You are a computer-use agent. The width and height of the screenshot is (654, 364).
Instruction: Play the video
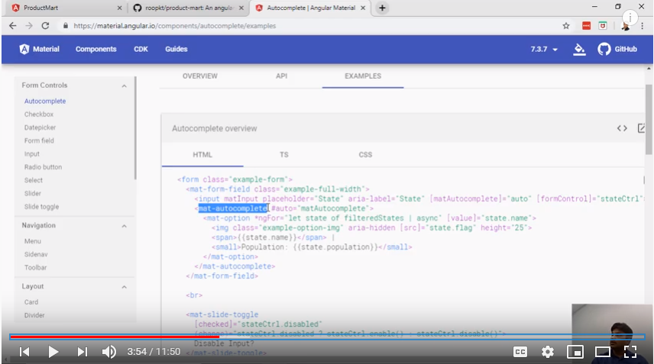[53, 352]
